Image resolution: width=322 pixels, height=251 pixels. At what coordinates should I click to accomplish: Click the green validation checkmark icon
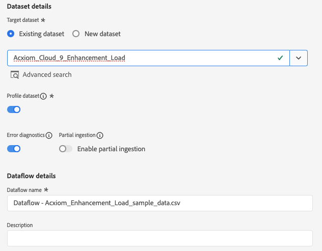[280, 58]
